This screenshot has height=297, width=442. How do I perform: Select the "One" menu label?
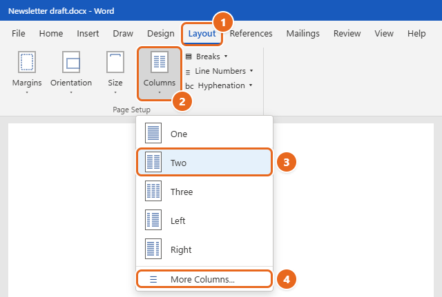point(179,134)
